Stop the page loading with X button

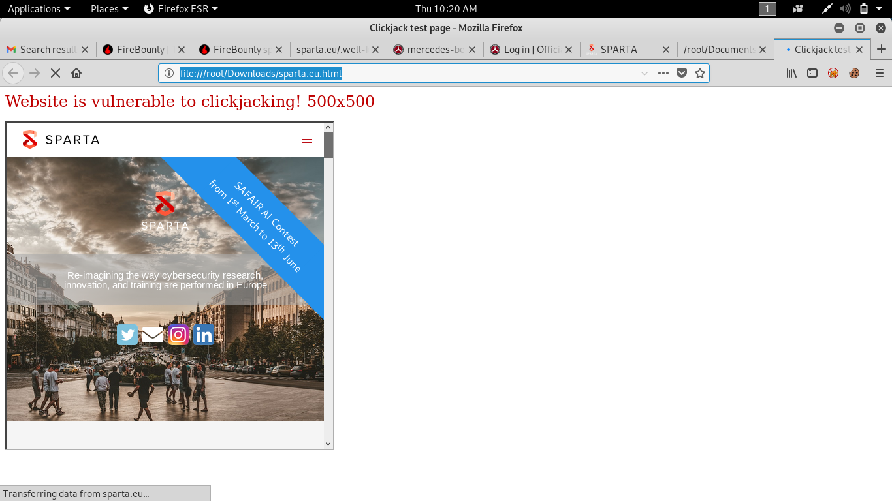coord(56,73)
